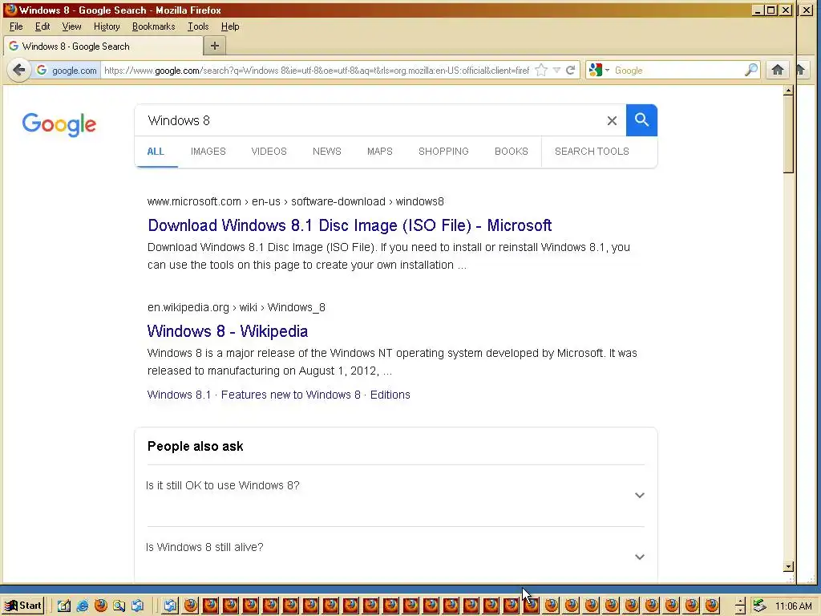Open the Help menu
The image size is (821, 616).
(x=230, y=26)
